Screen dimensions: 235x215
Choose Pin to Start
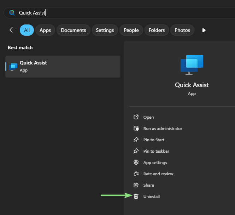pos(154,140)
